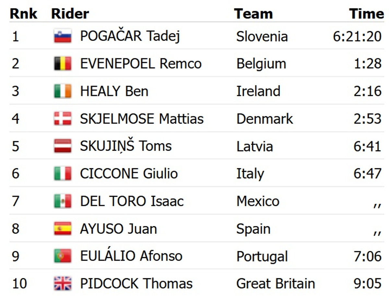Select rider SKJELMOSE Mattias
Viewport: 389px width, 296px height.
(142, 119)
